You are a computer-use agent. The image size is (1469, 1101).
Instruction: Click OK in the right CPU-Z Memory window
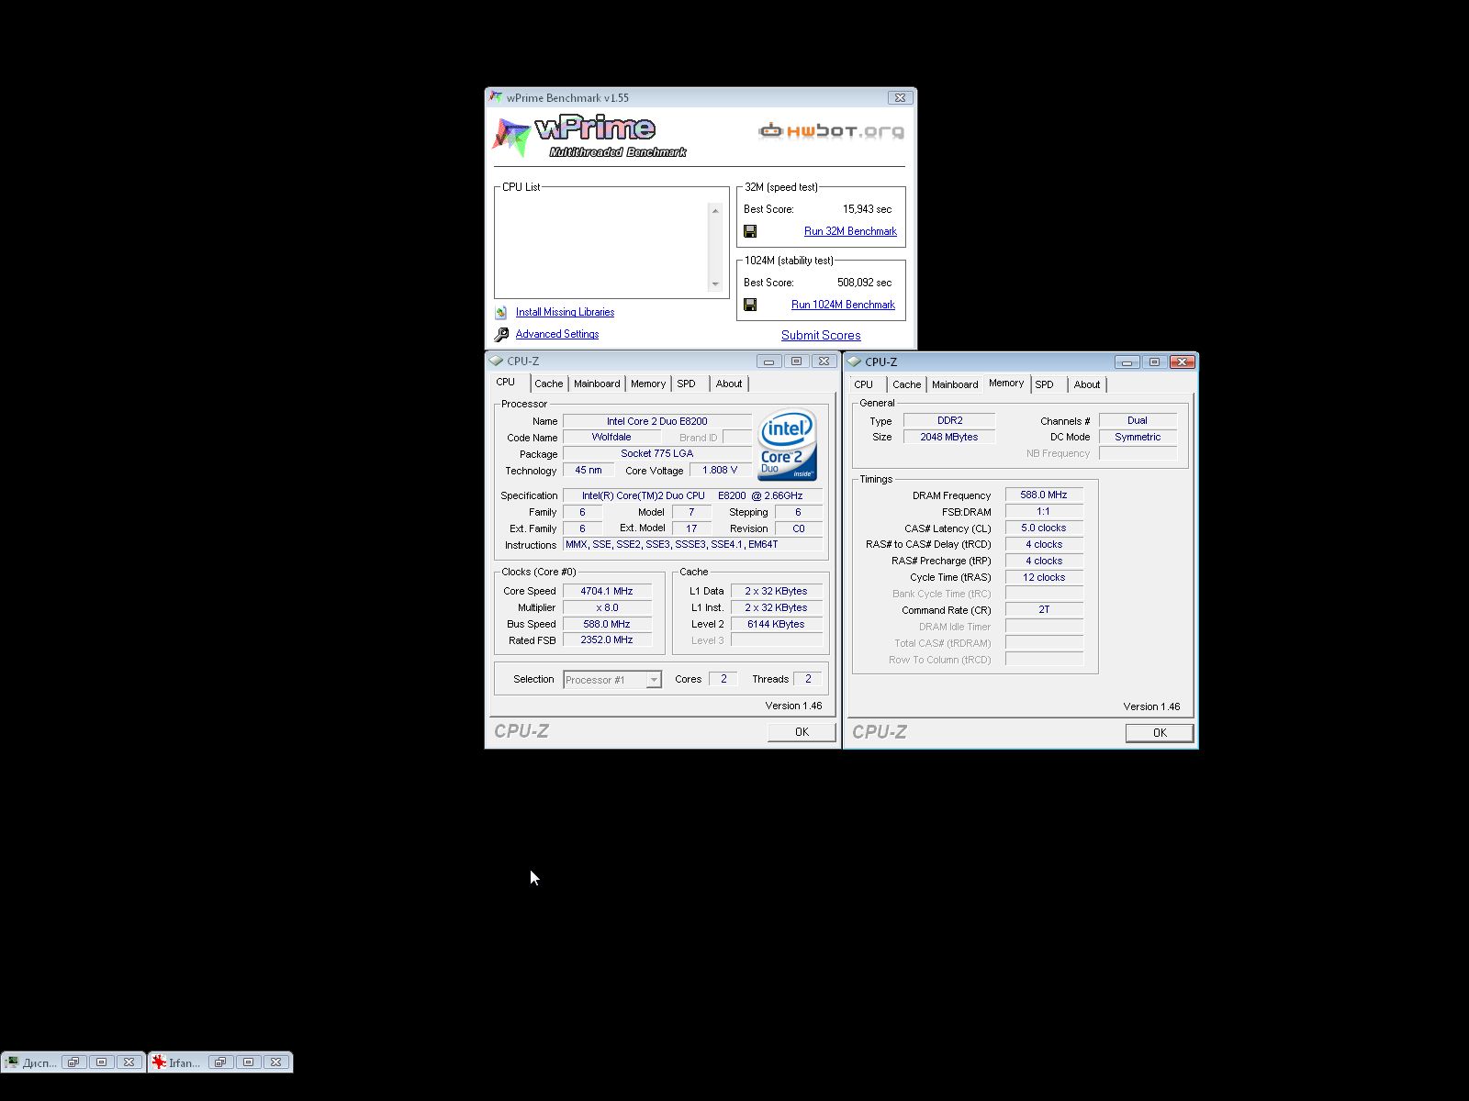click(1160, 732)
